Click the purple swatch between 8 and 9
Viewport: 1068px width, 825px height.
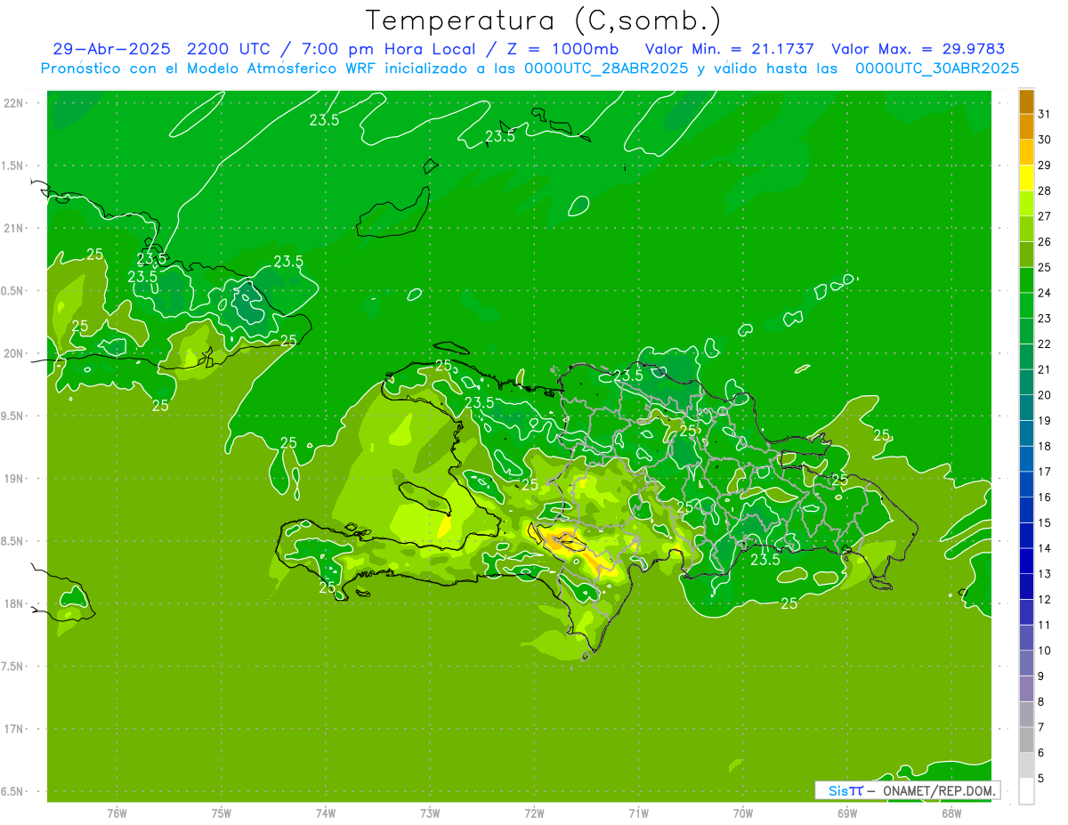pos(1026,689)
